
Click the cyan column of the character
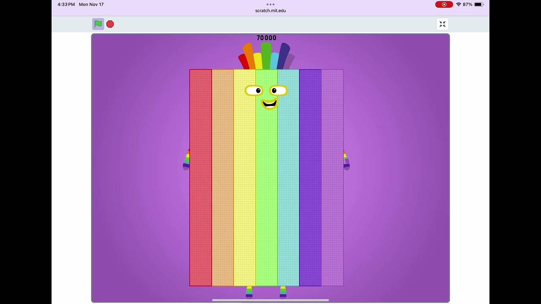(289, 177)
